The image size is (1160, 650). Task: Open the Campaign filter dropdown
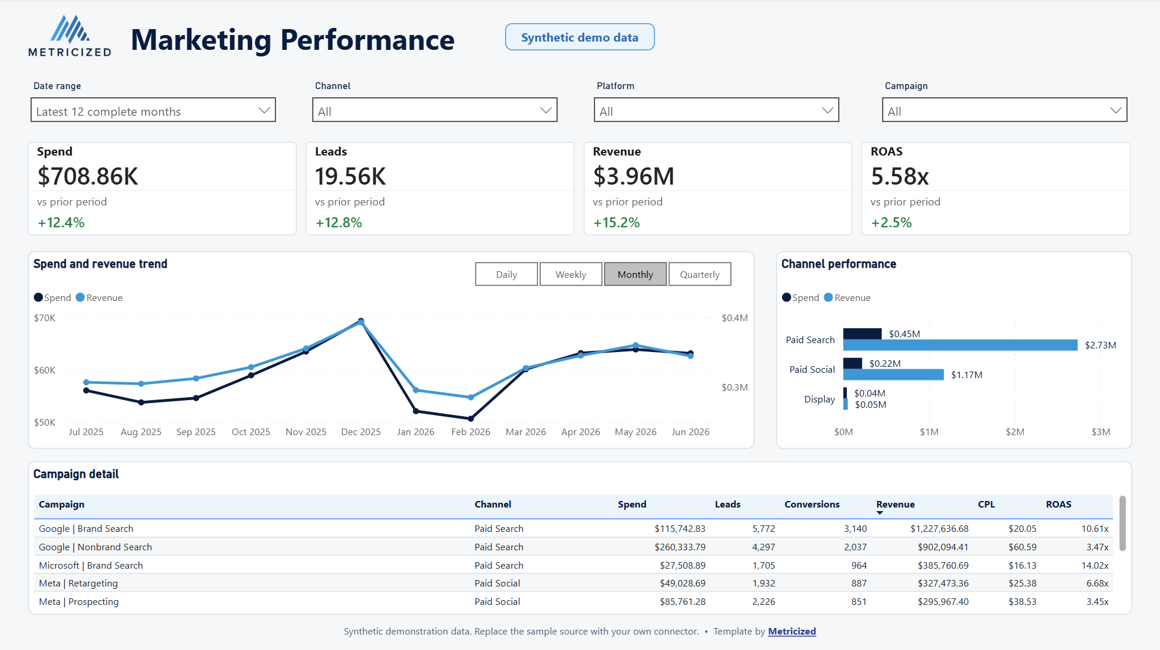[x=1004, y=110]
